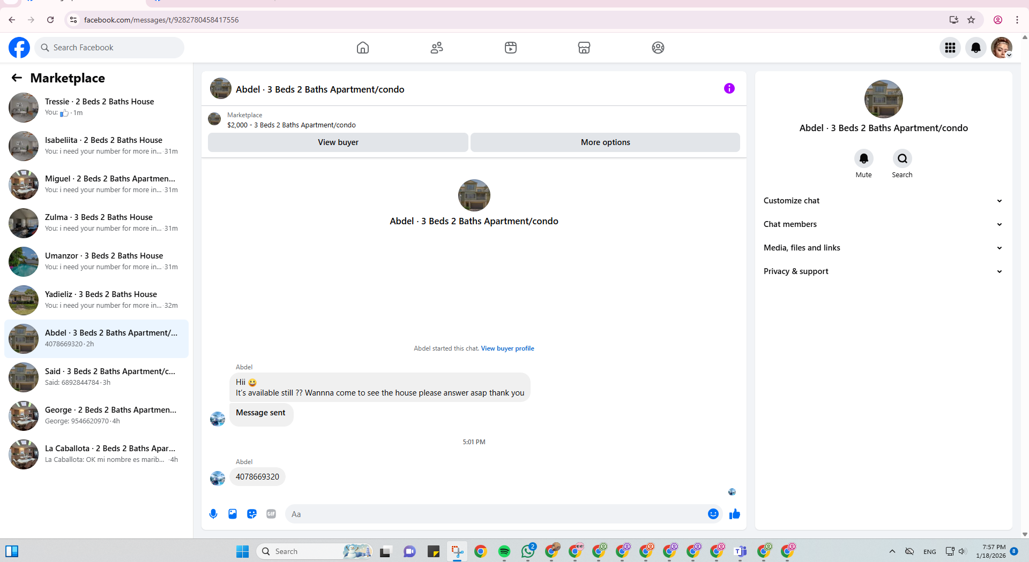Open ENG language indicator
Screen dimensions: 1029x562
(x=930, y=552)
